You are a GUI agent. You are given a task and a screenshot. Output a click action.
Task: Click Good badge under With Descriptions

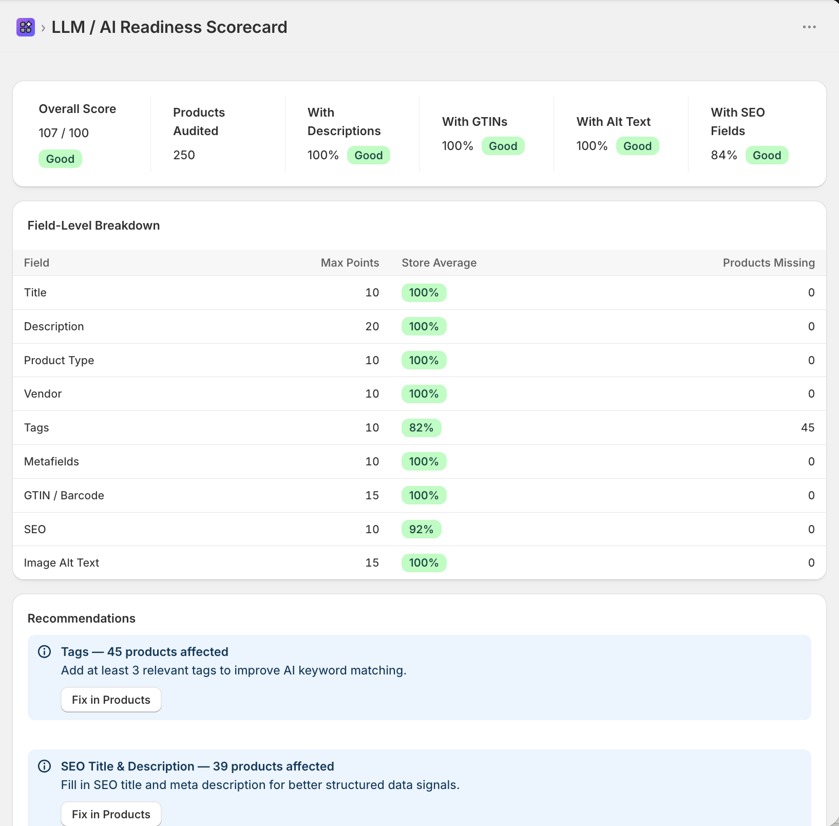[369, 155]
